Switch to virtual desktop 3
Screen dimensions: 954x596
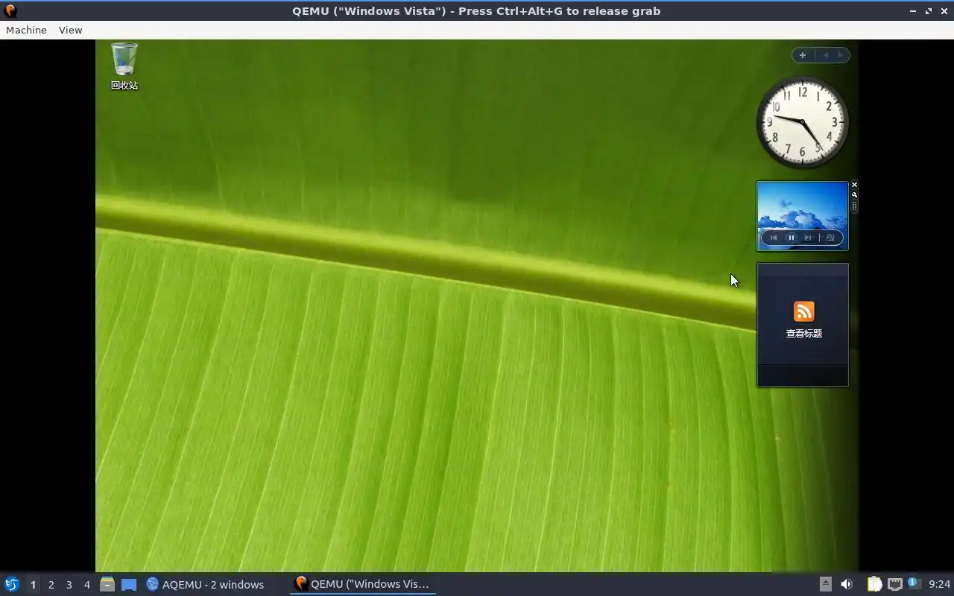(69, 584)
